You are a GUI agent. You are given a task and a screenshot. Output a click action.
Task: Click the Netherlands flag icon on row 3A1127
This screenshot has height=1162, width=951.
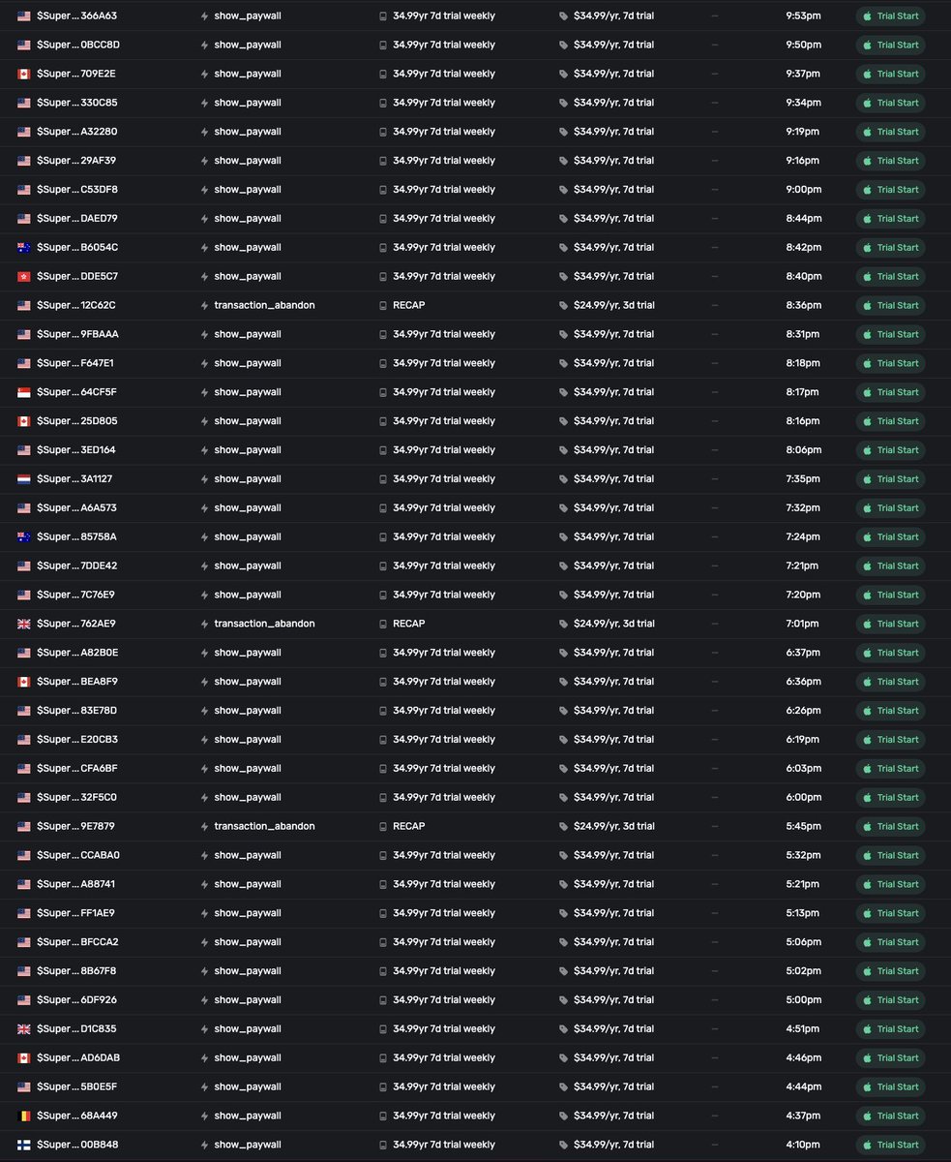click(x=24, y=479)
